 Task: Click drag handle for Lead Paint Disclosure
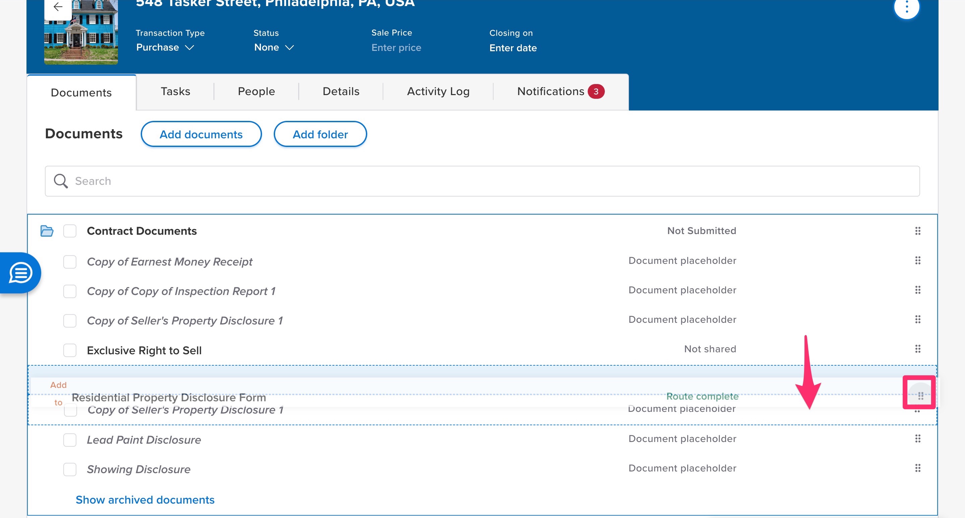coord(917,439)
